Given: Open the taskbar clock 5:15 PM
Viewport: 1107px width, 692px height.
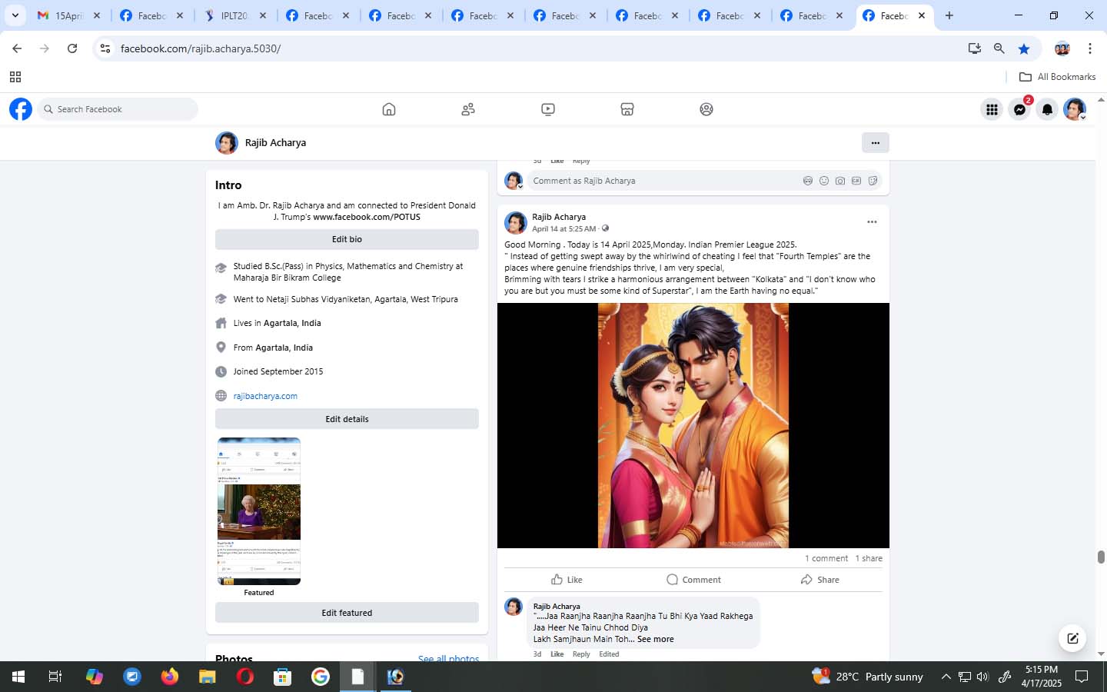Looking at the screenshot, I should 1042,677.
